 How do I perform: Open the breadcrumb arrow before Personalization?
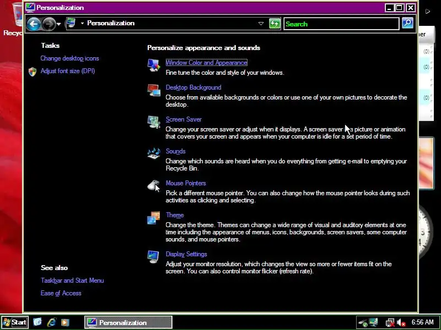82,23
